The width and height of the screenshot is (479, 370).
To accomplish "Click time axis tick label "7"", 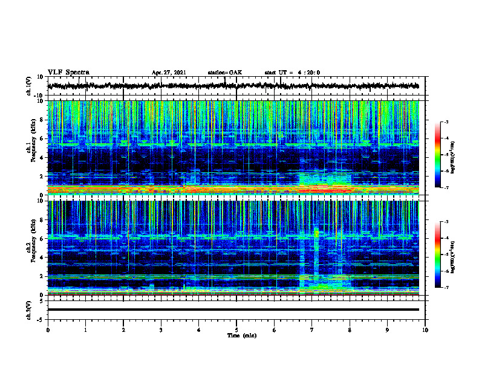I will pos(312,330).
